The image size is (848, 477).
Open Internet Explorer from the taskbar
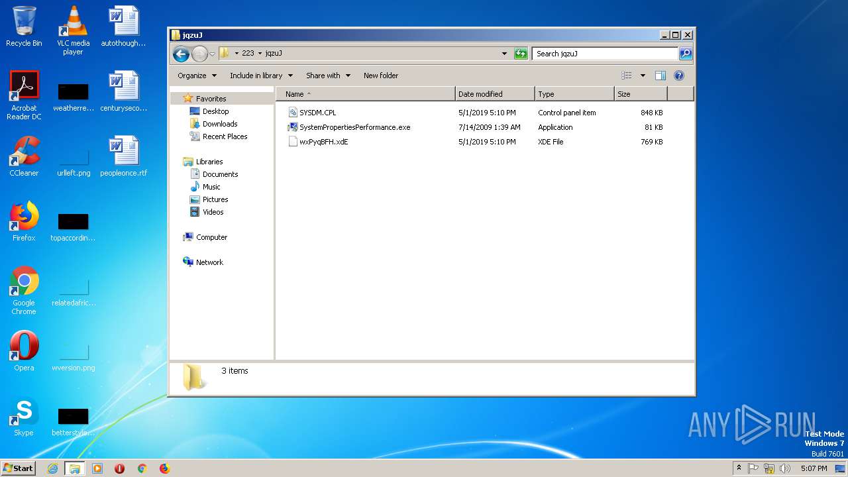click(x=53, y=468)
